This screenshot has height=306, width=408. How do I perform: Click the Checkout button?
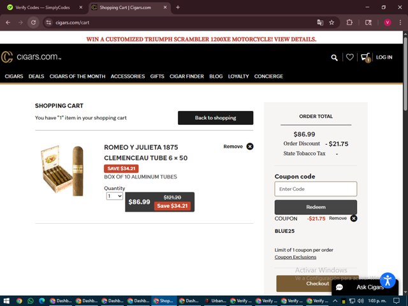click(317, 283)
